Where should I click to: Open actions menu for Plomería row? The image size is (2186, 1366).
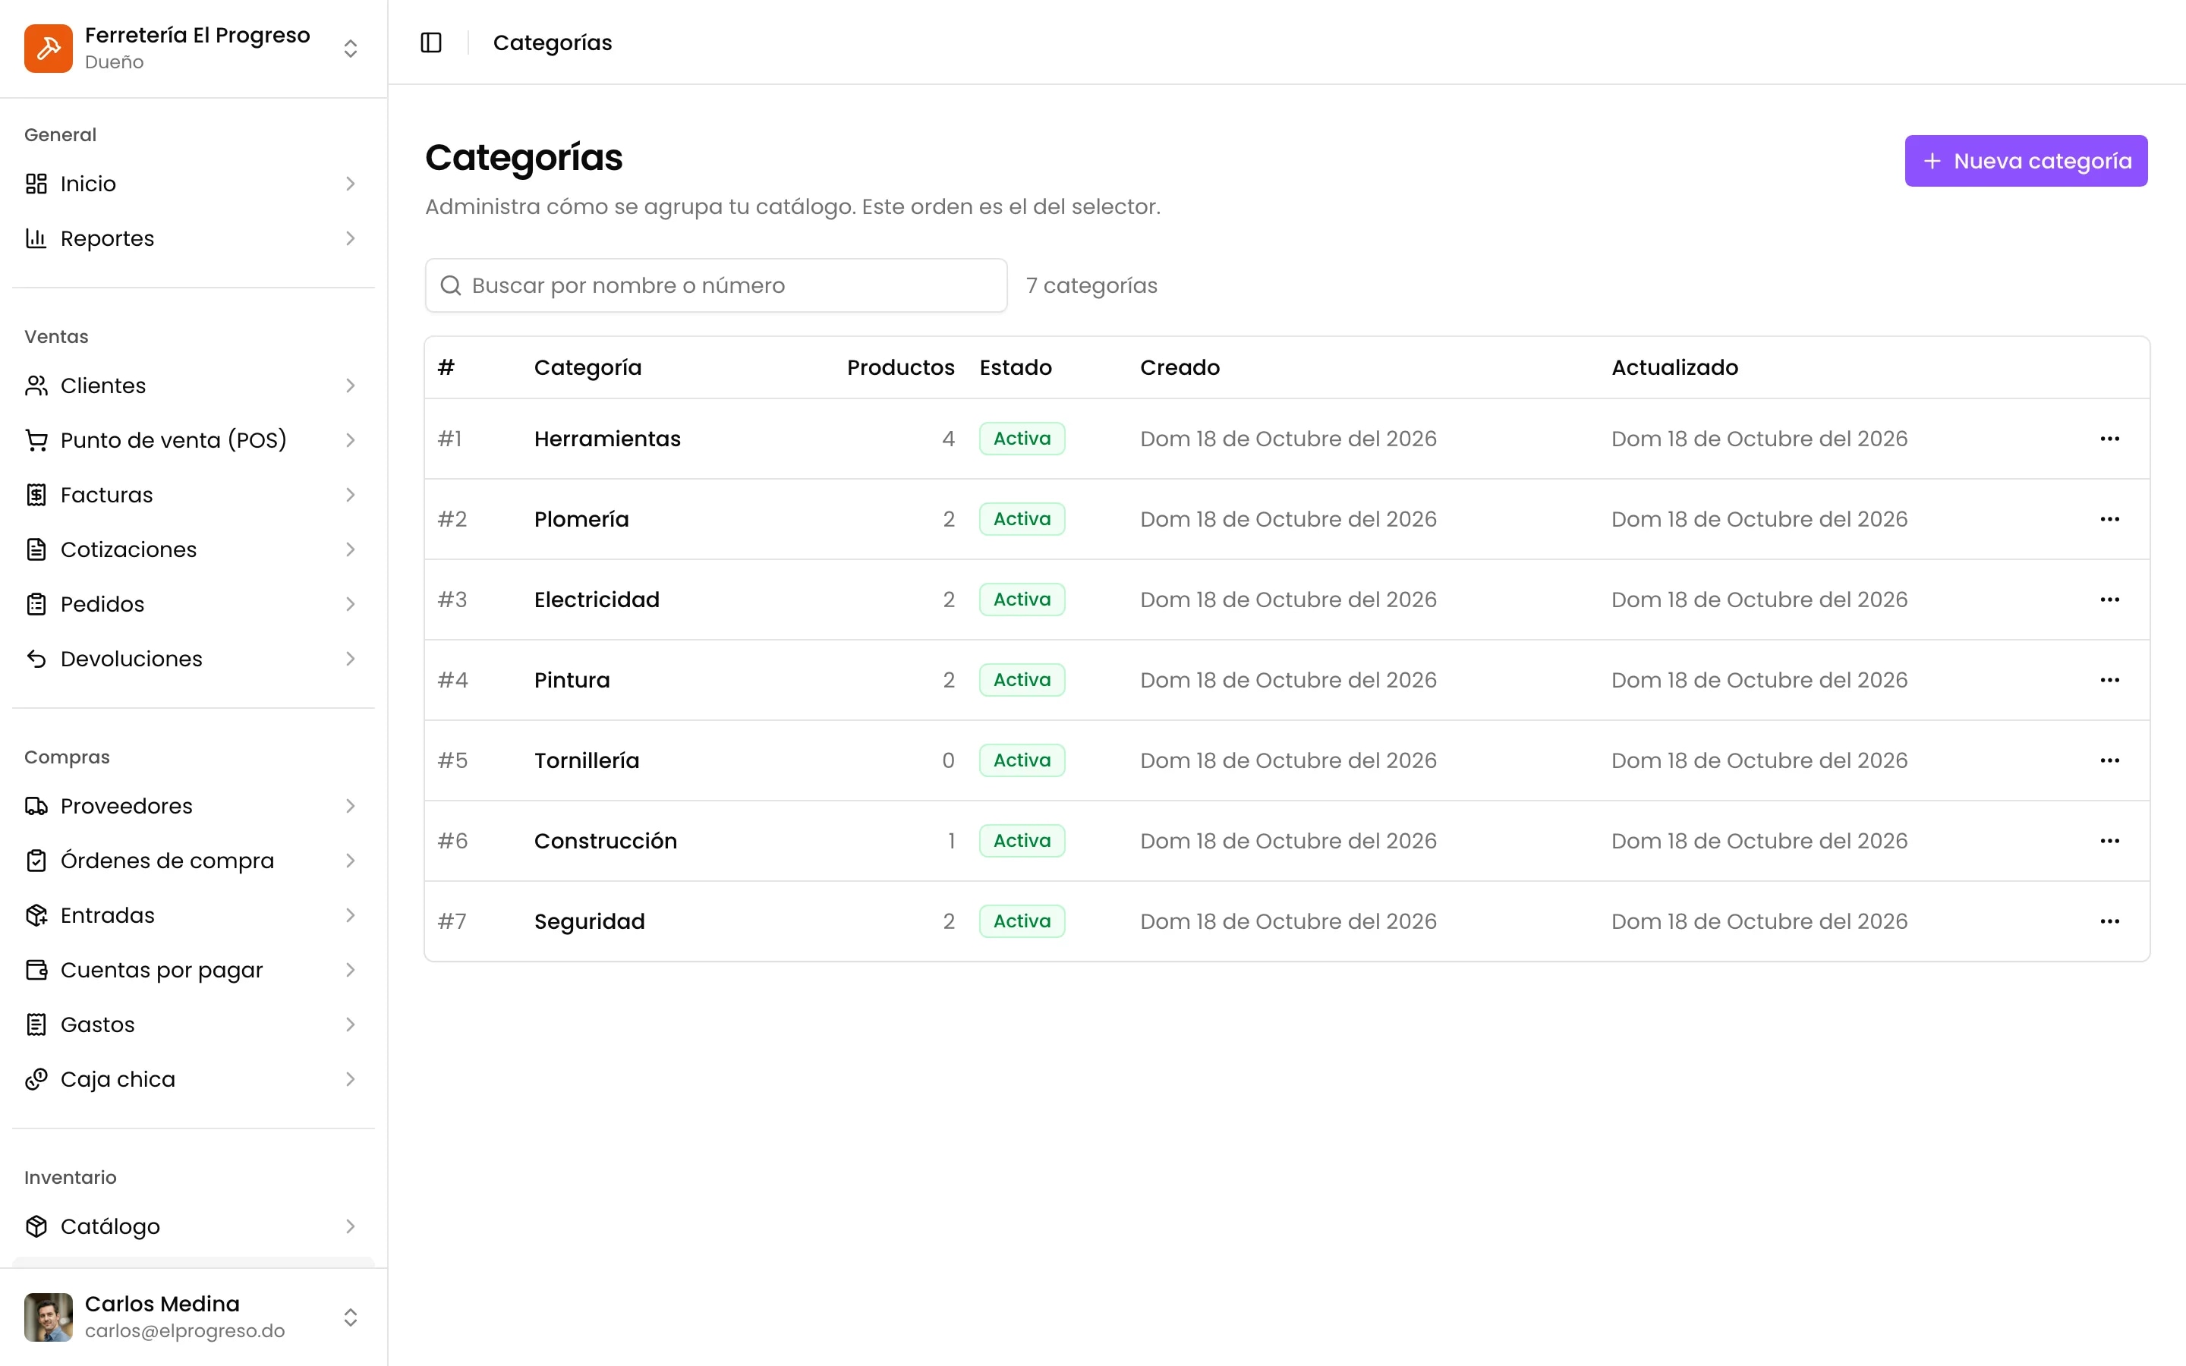(2109, 520)
